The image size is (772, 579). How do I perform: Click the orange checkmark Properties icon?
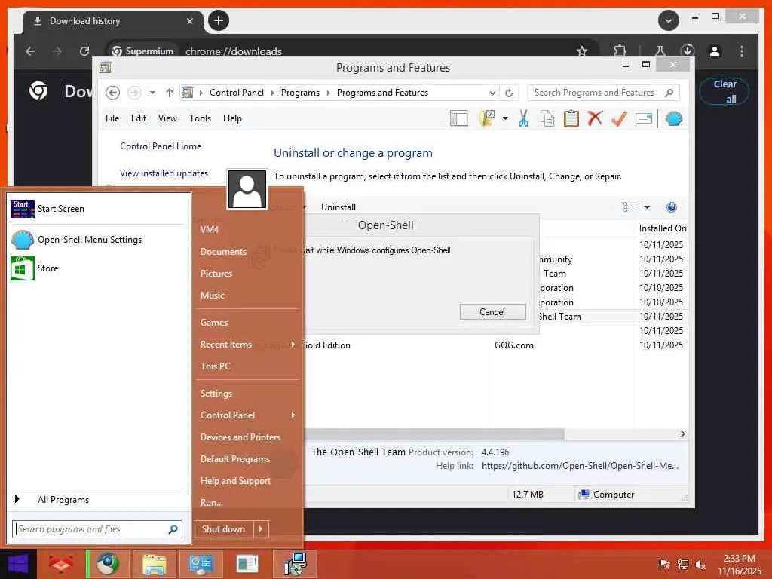[x=619, y=118]
